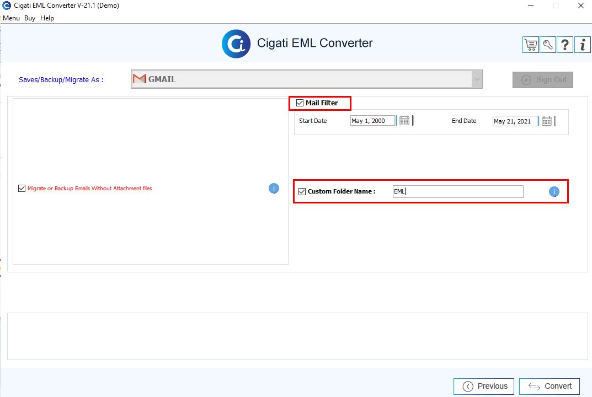Open help with the question mark icon
This screenshot has height=397, width=592.
click(x=565, y=45)
